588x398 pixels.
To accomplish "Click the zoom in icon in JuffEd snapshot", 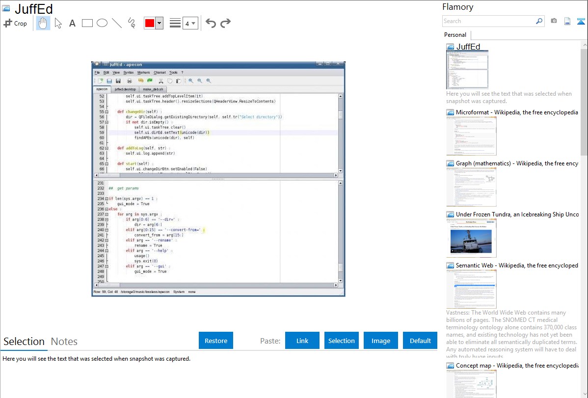I will [191, 80].
